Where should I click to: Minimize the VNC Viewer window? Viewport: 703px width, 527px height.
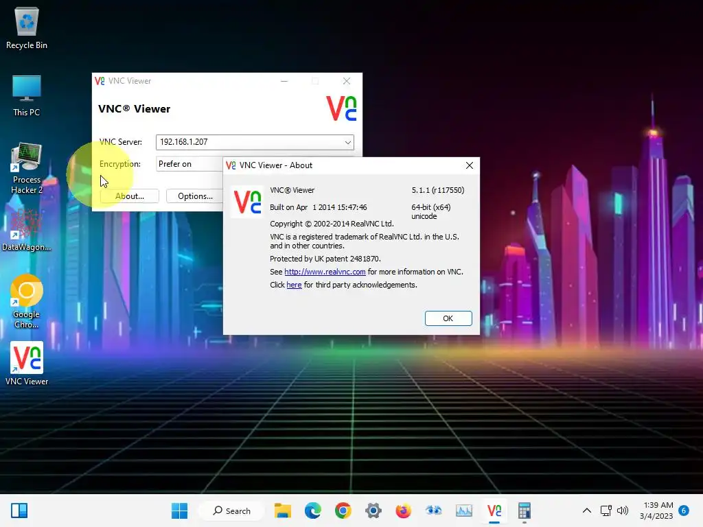click(x=284, y=81)
